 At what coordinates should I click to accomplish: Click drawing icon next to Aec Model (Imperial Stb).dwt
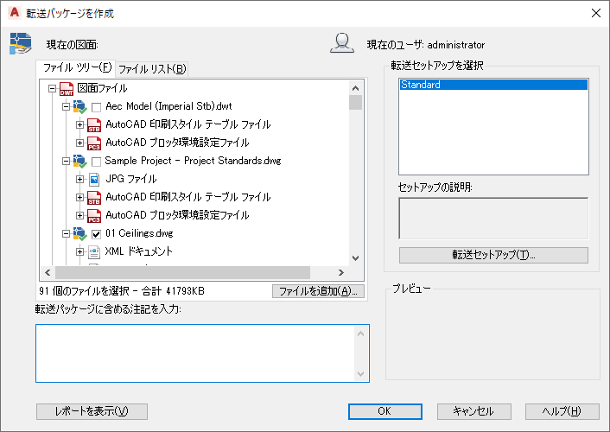(x=79, y=106)
